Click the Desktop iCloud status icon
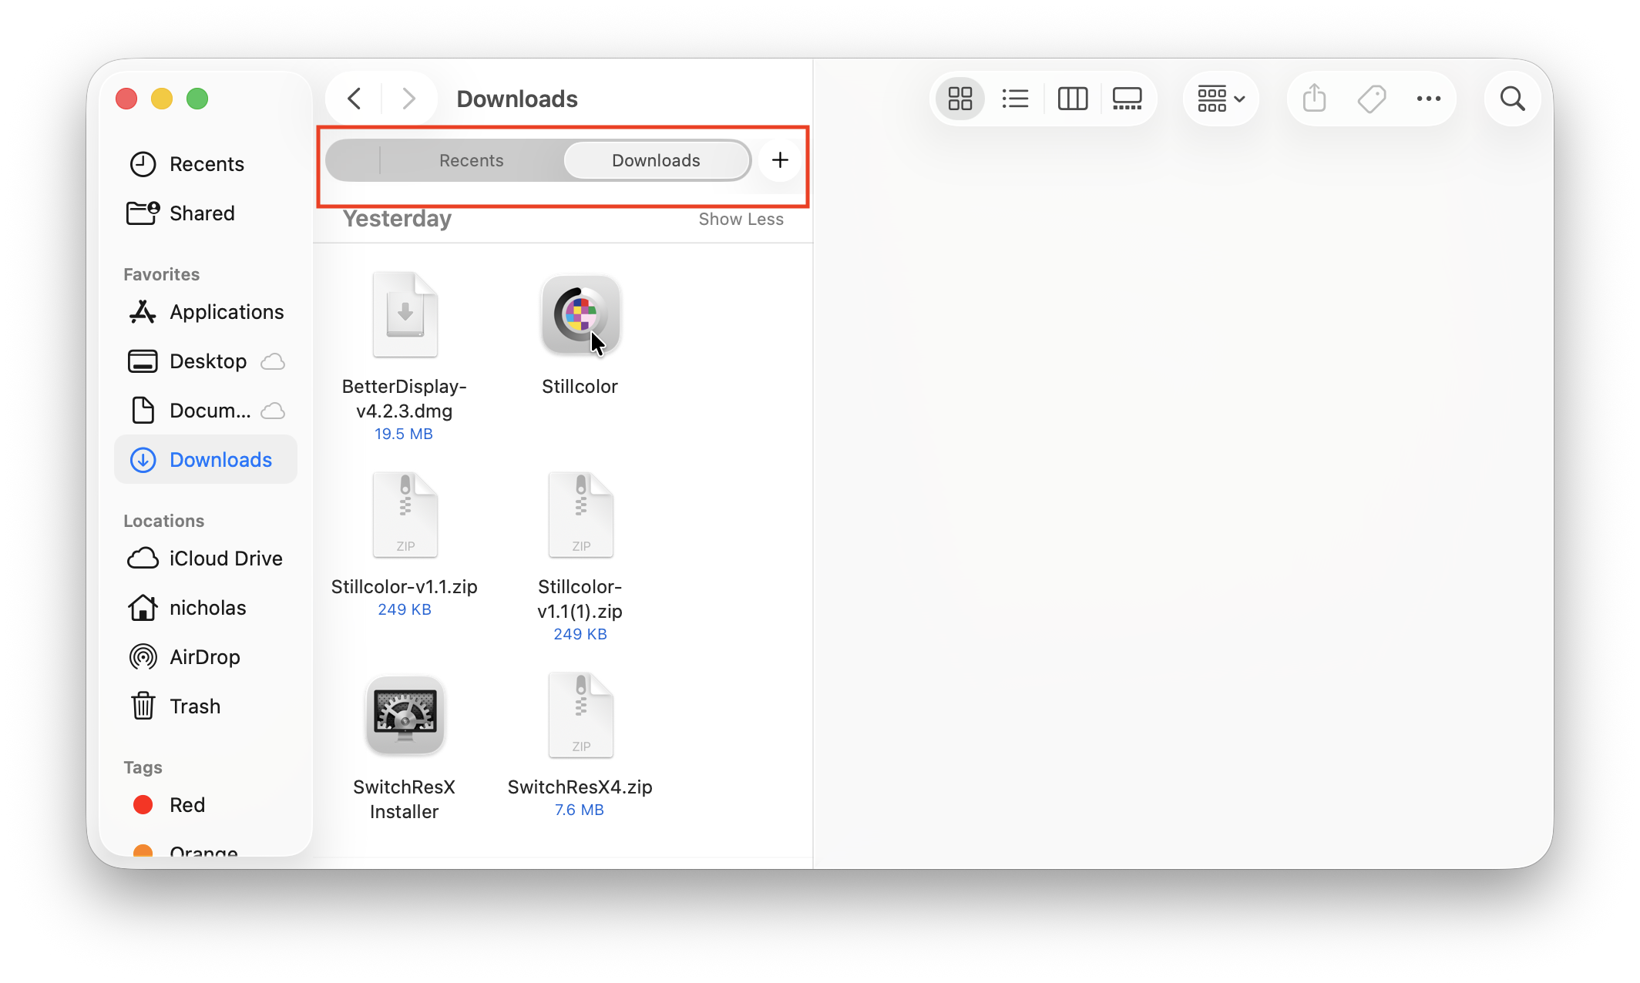 tap(273, 361)
